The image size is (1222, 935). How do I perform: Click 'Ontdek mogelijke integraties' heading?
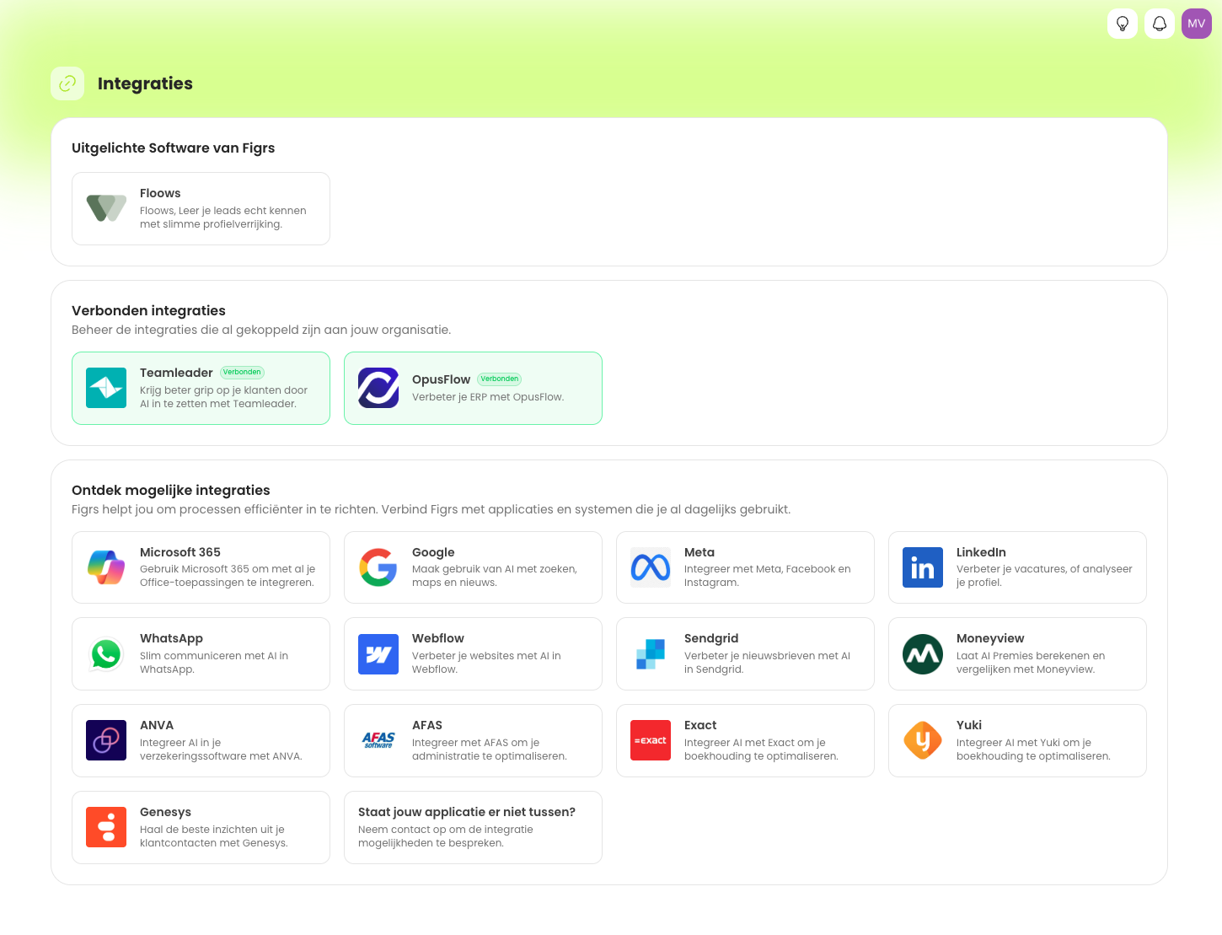pos(171,490)
